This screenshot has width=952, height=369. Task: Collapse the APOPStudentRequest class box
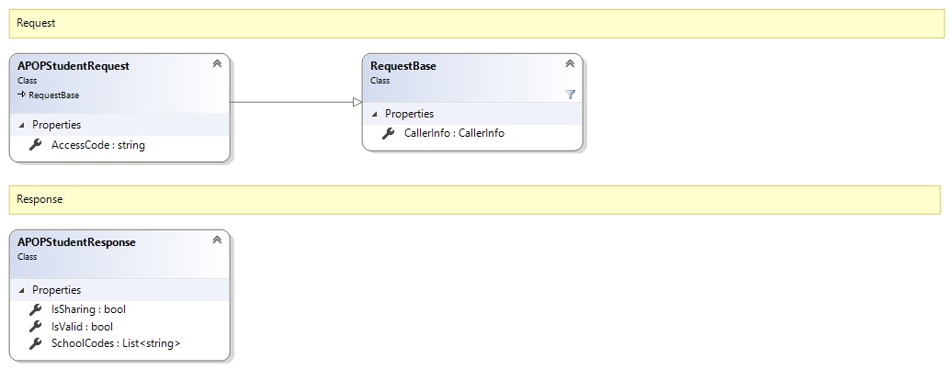click(217, 63)
